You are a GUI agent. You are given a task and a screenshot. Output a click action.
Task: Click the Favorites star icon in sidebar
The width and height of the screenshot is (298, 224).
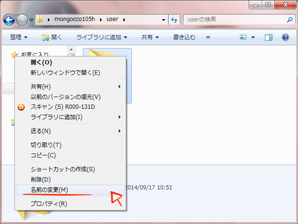(14, 55)
